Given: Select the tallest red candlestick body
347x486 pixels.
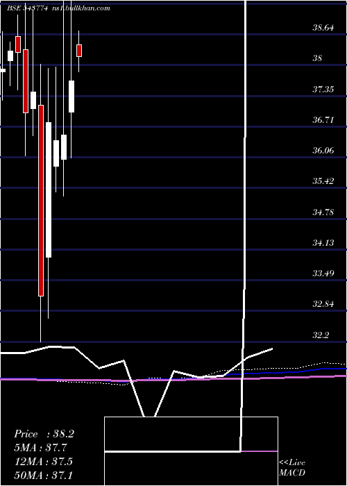Looking at the screenshot, I should (41, 201).
